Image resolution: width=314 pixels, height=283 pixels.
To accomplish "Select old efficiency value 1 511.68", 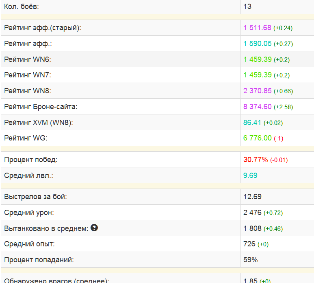I will [257, 28].
